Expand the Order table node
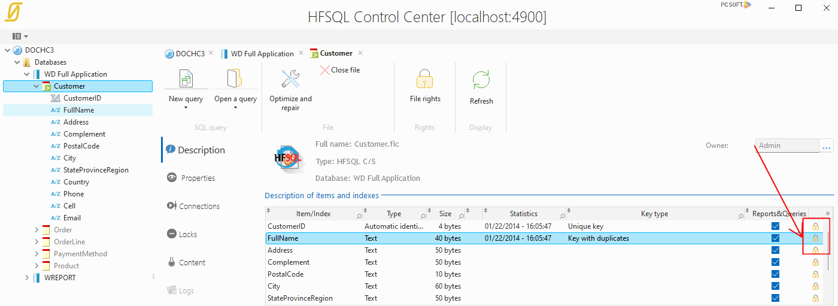The image size is (838, 306). click(37, 230)
